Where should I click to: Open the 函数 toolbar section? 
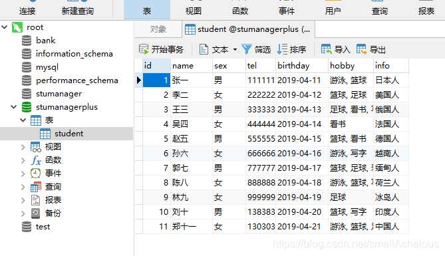[240, 11]
